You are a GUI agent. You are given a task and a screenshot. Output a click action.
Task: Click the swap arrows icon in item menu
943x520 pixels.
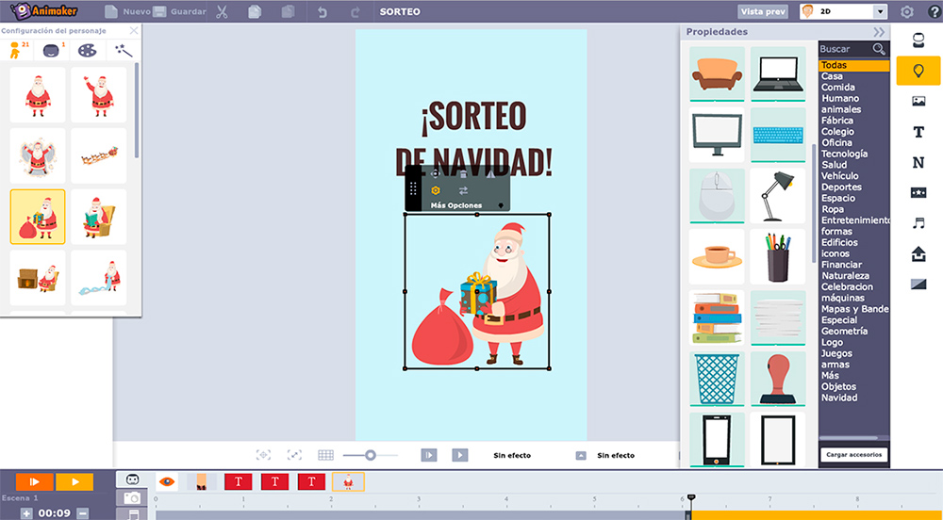(463, 190)
